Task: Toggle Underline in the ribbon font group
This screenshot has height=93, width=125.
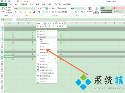Action: pyautogui.click(x=20, y=12)
